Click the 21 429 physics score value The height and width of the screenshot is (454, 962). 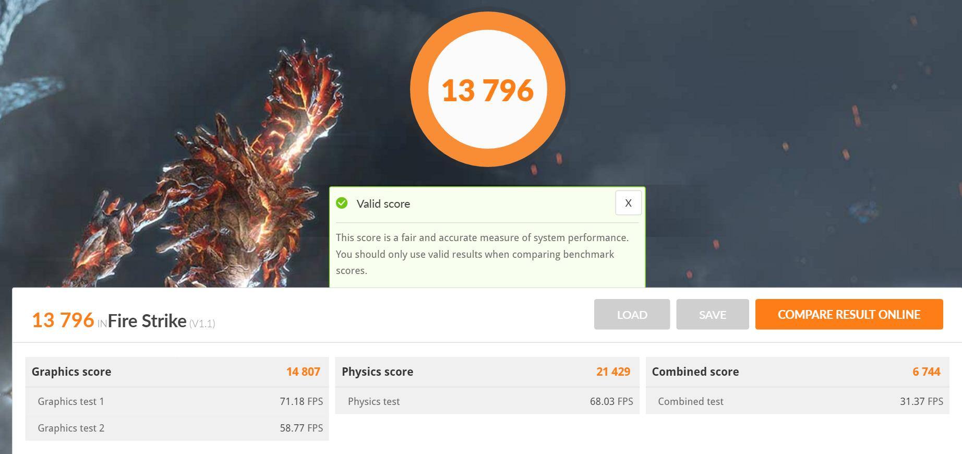pyautogui.click(x=613, y=372)
